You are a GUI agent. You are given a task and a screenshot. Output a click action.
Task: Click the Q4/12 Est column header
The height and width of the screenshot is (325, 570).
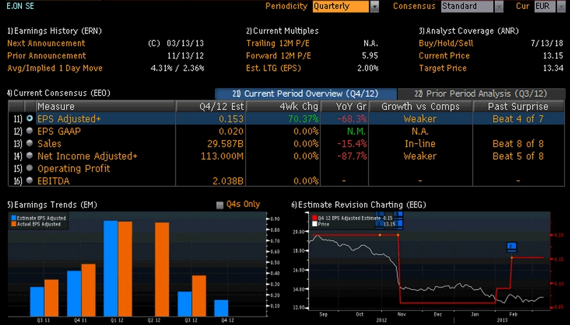click(211, 107)
